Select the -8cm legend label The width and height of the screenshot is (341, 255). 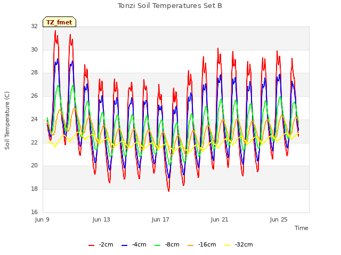(172, 244)
